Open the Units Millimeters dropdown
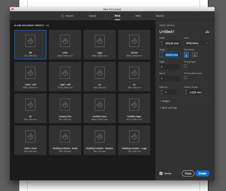226x191 pixels. (x=197, y=43)
